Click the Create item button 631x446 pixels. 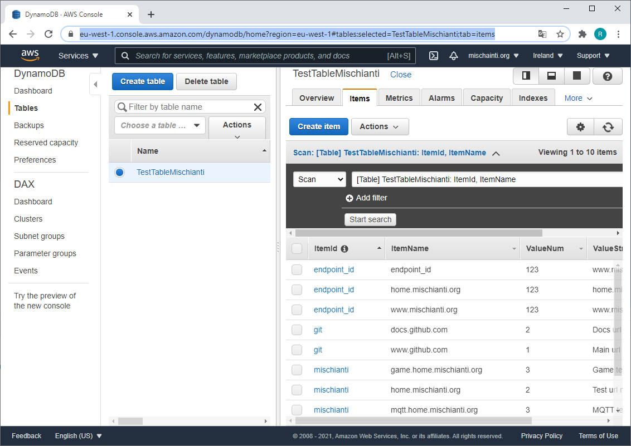click(318, 126)
